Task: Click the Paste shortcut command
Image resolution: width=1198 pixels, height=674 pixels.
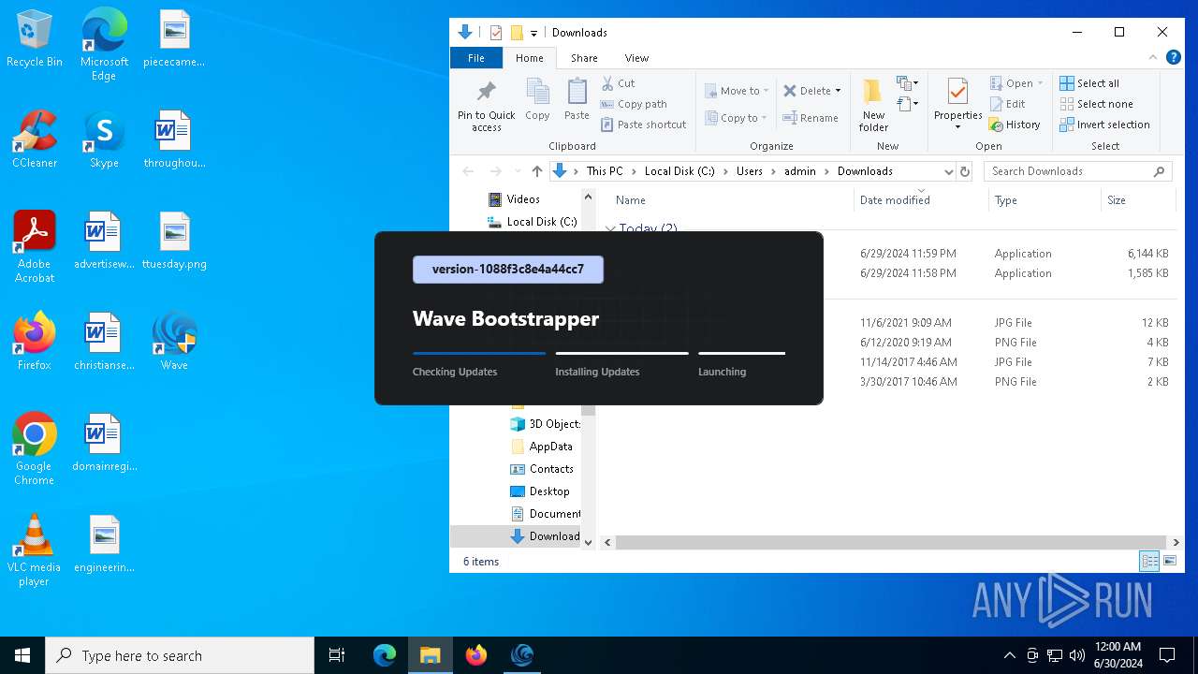Action: (644, 125)
